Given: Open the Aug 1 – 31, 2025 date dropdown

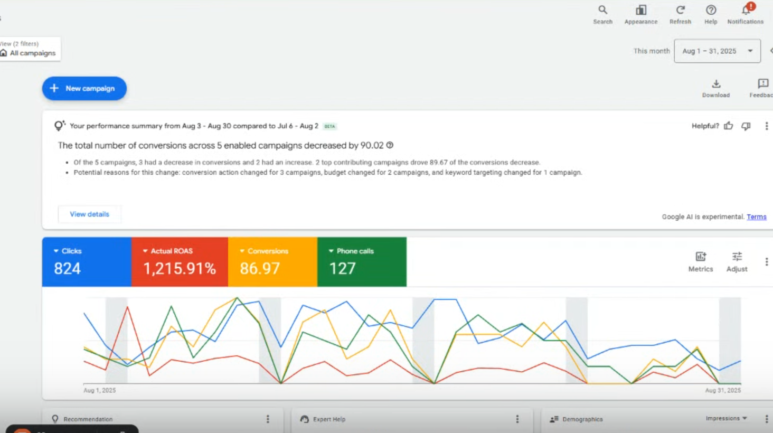Looking at the screenshot, I should [717, 51].
